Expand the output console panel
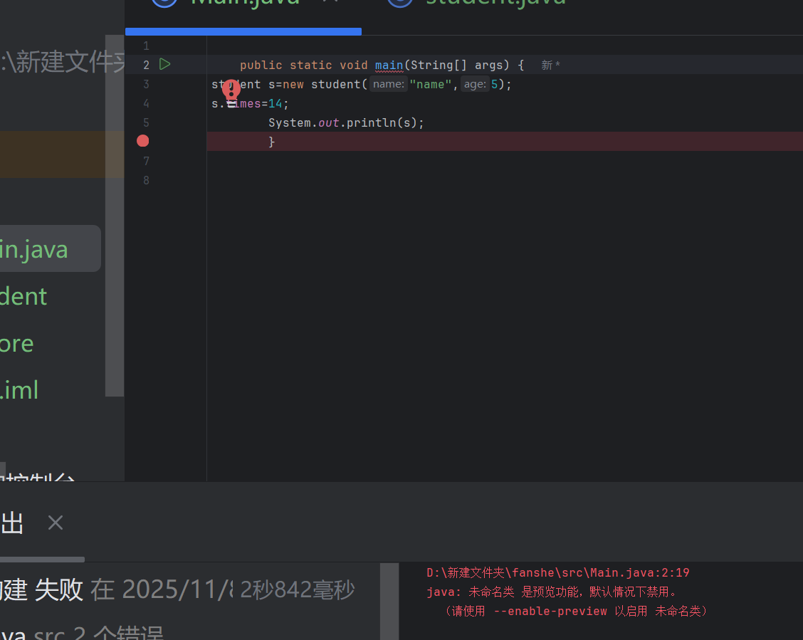 pyautogui.click(x=12, y=523)
